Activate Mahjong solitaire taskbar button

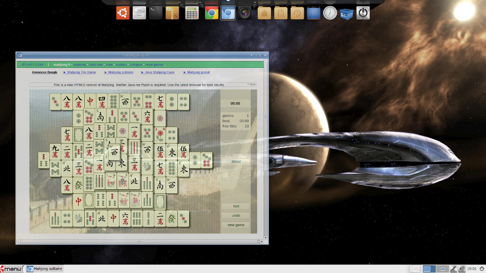45,269
